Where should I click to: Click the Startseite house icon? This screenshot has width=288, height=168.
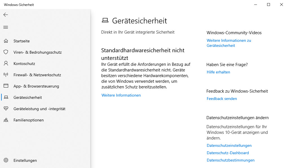[6, 41]
